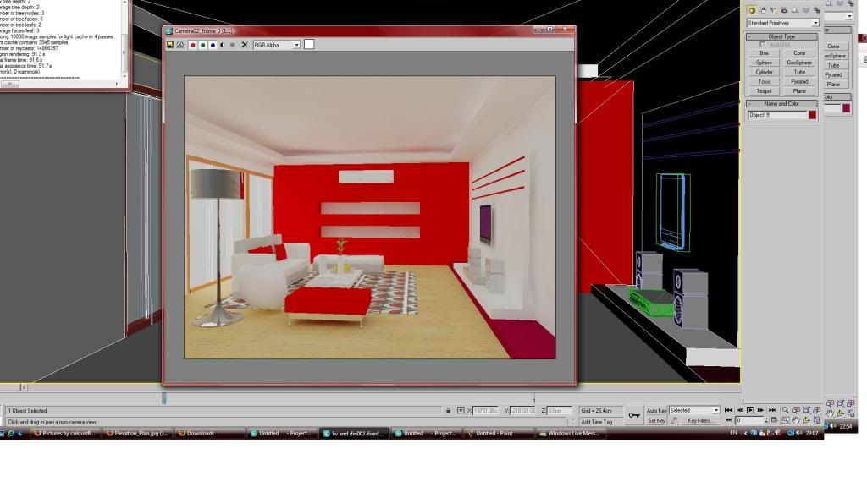The width and height of the screenshot is (867, 487).
Task: Click the selection lock padlock icon
Action: click(449, 410)
